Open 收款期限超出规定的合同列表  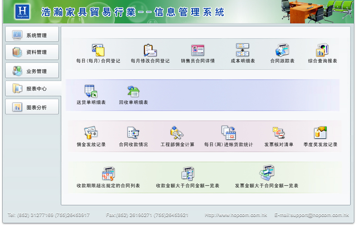tap(108, 174)
